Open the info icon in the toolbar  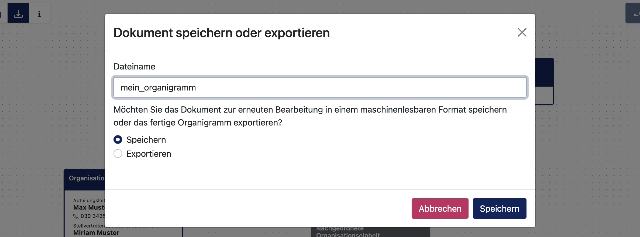[39, 14]
